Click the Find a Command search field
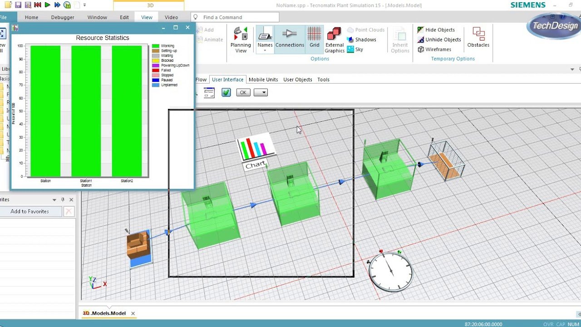Image resolution: width=581 pixels, height=327 pixels. pos(235,17)
